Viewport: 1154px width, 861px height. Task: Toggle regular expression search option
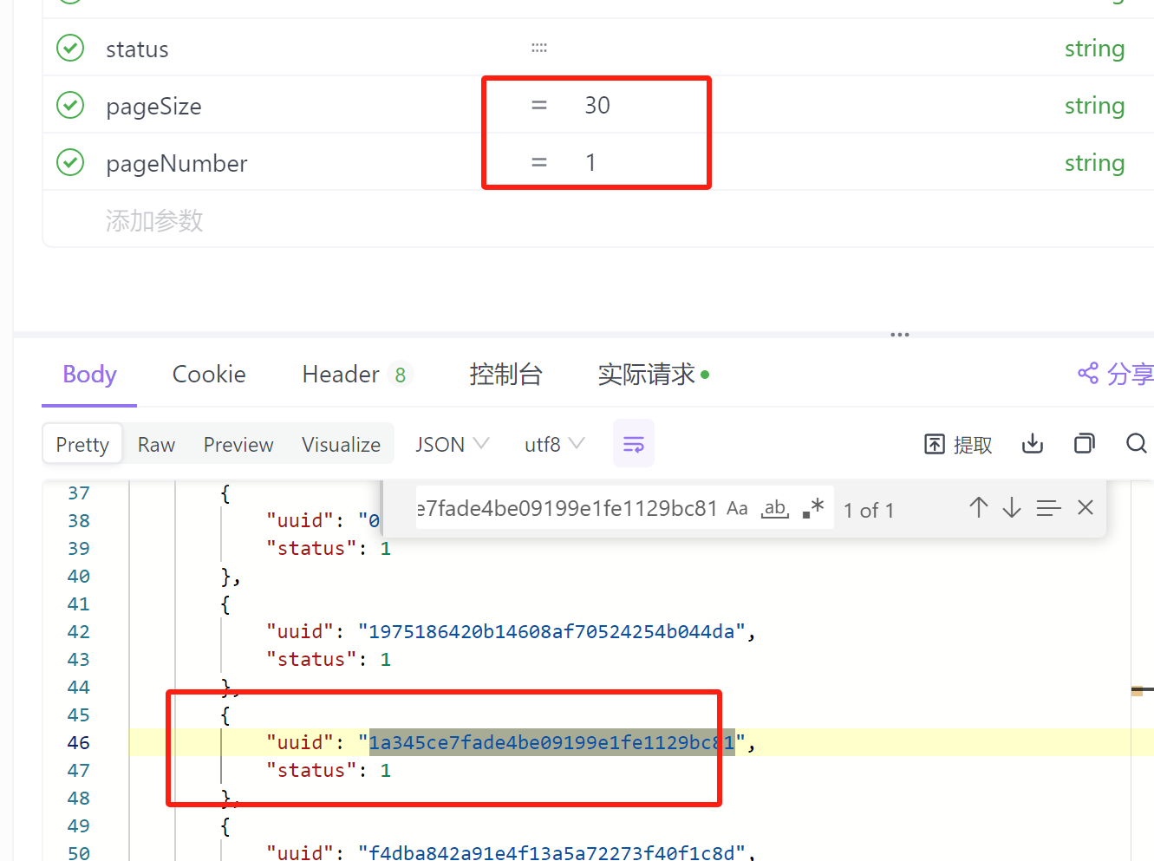(x=812, y=509)
